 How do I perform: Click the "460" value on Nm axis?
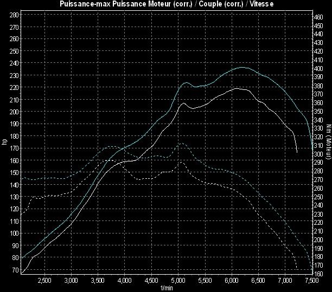click(x=319, y=17)
